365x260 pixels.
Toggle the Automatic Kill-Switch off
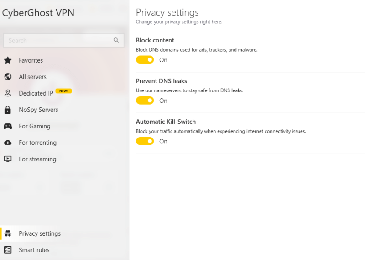tap(145, 141)
